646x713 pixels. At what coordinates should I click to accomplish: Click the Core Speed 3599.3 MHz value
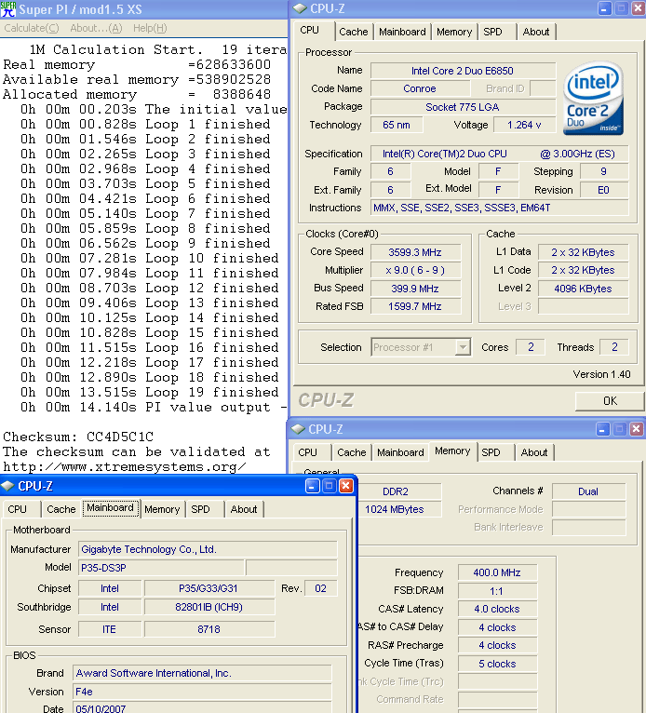coord(415,252)
